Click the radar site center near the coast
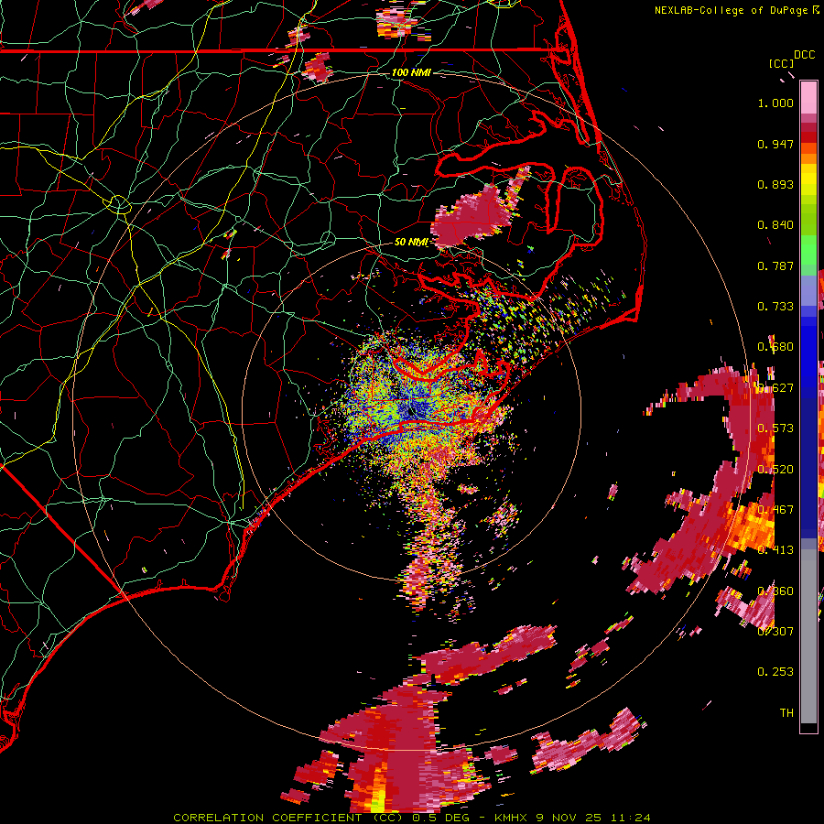 click(x=411, y=411)
